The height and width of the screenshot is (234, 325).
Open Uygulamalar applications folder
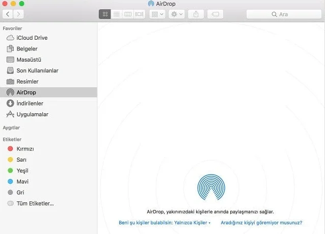point(32,114)
